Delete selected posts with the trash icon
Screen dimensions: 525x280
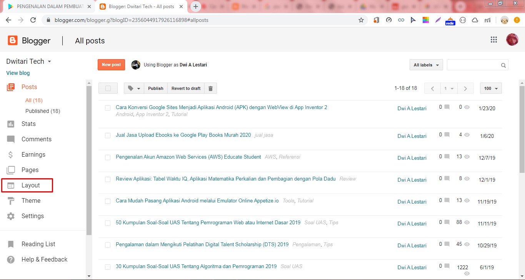coord(211,88)
